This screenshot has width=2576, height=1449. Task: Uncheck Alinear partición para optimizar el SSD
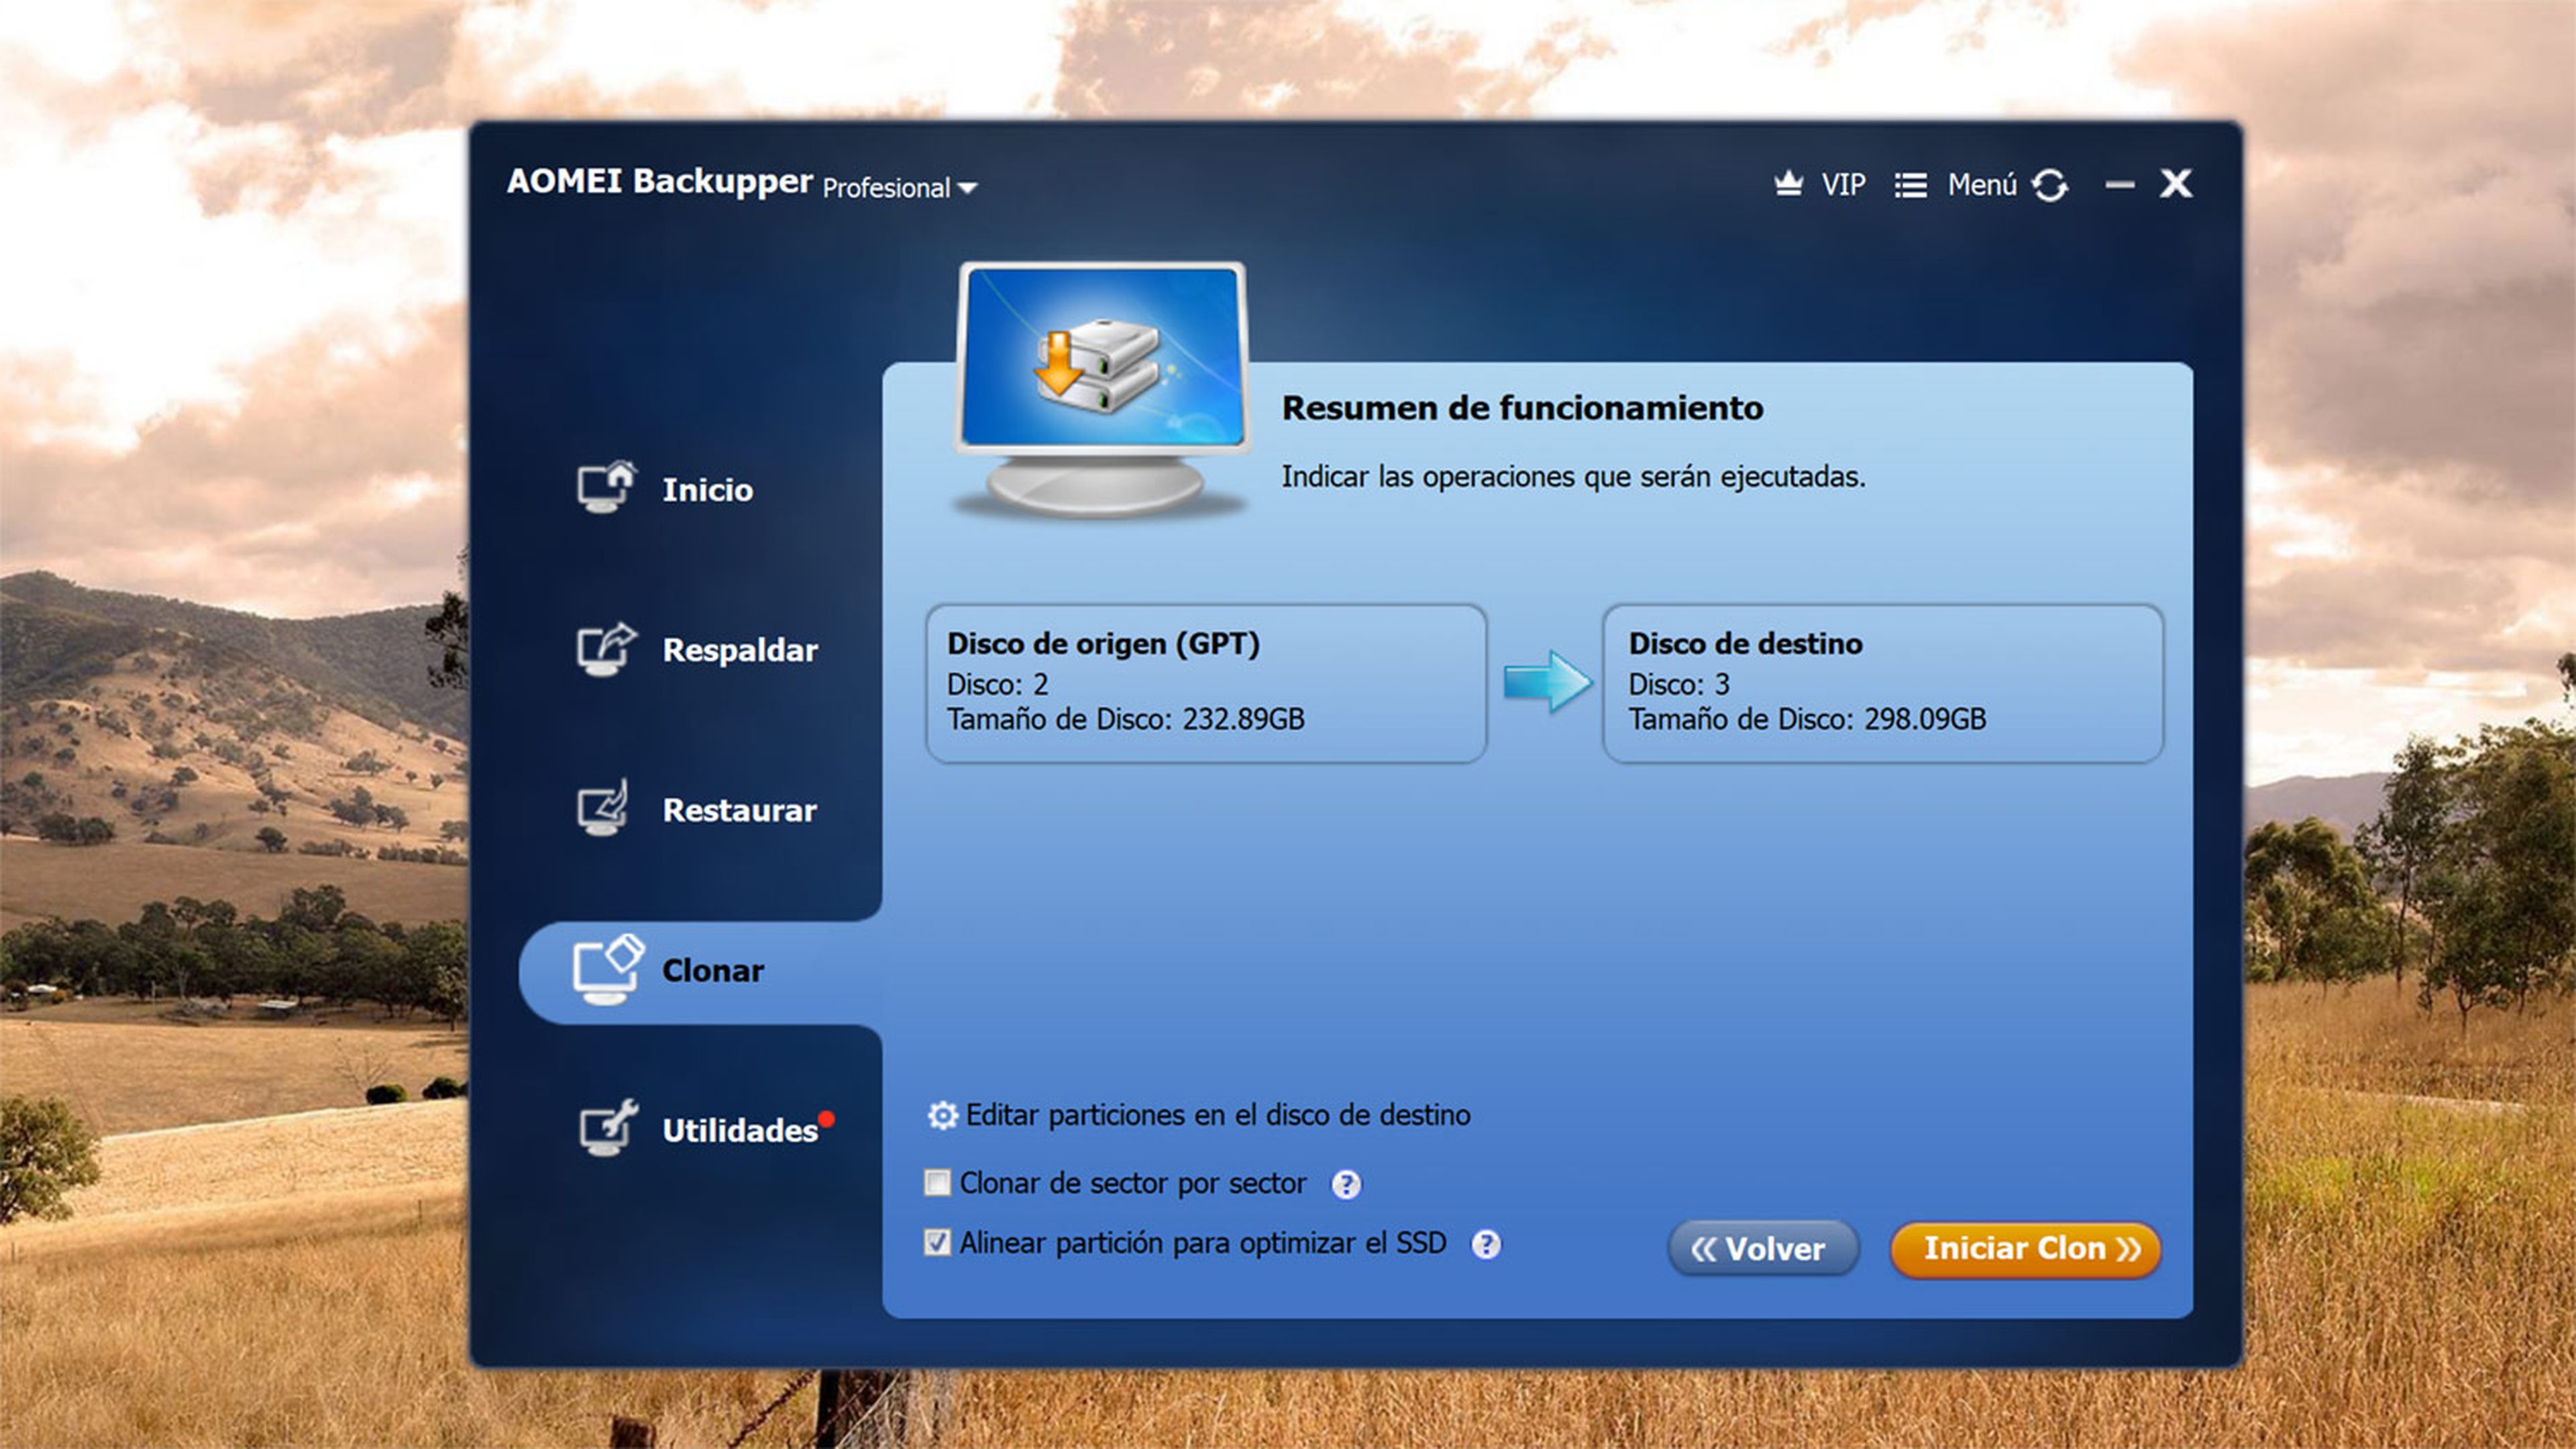coord(937,1243)
